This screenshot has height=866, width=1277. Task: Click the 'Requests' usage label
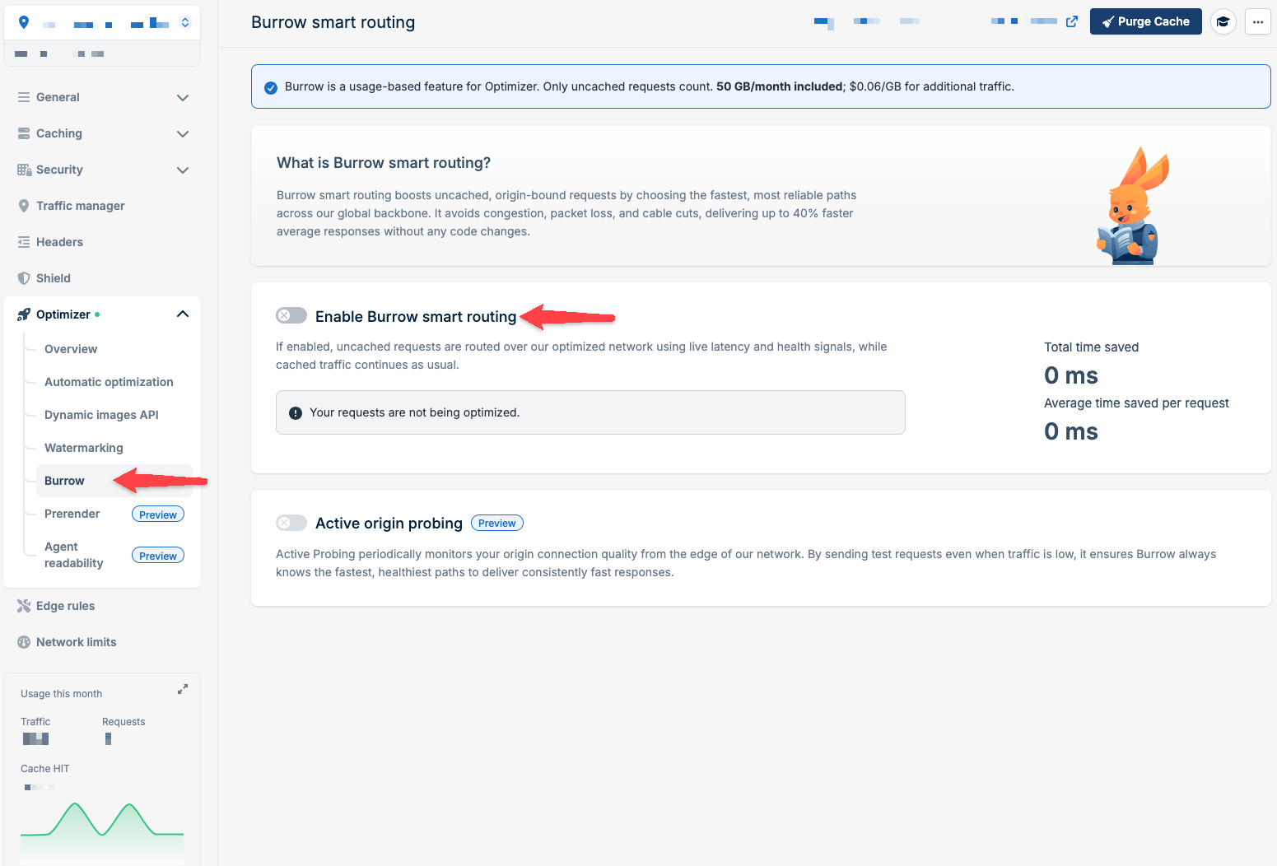(124, 722)
